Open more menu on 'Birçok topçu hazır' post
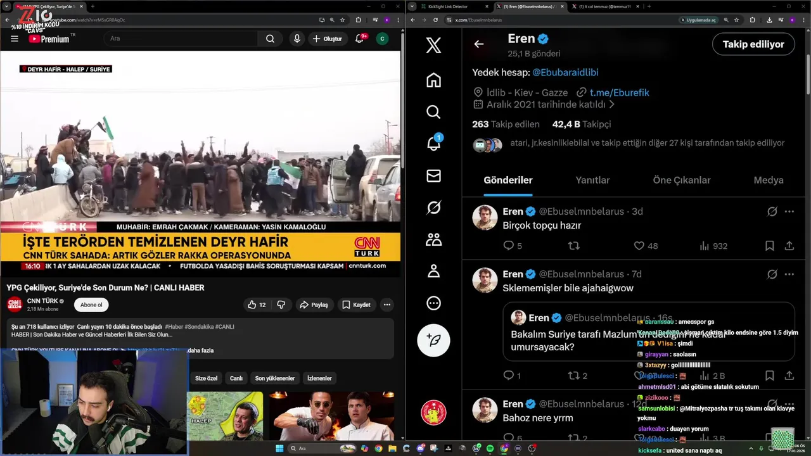This screenshot has width=811, height=456. (789, 212)
